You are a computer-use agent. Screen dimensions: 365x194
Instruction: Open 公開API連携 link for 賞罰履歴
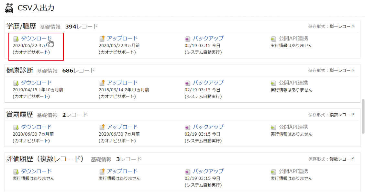[293, 127]
